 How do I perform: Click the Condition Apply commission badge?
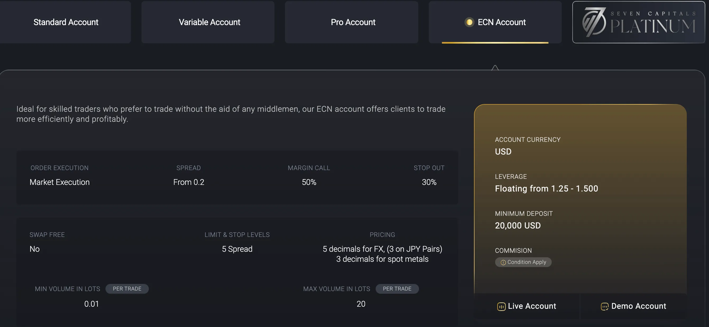pos(523,262)
